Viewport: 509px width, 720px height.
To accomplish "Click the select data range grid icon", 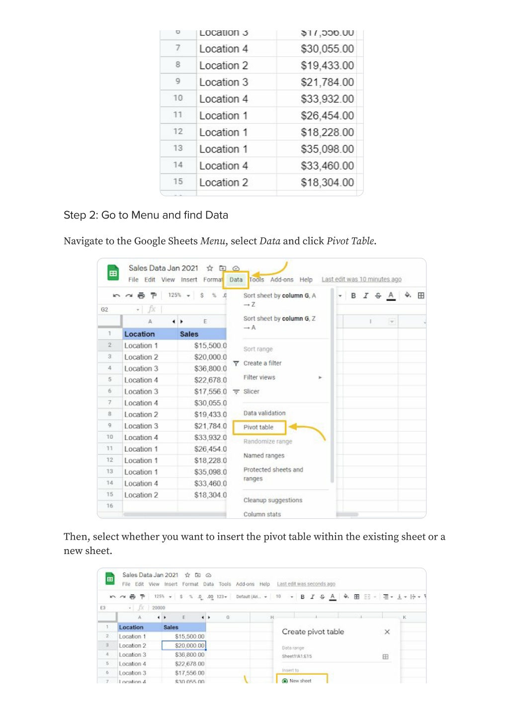I will [x=385, y=657].
